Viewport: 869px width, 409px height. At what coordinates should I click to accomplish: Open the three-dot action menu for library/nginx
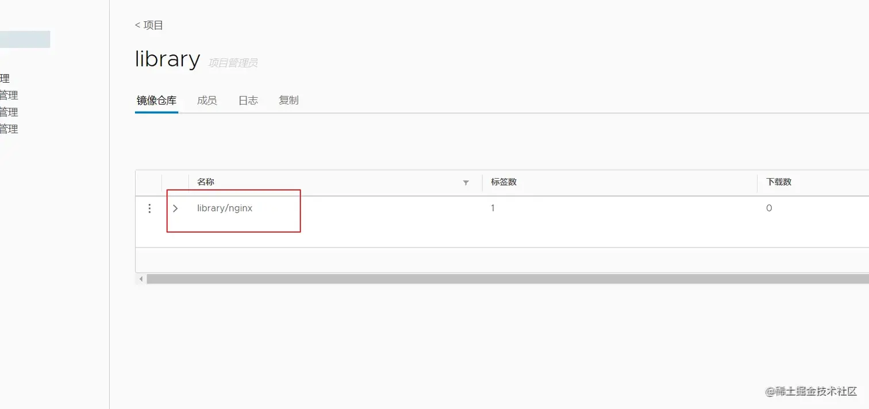[x=149, y=209]
